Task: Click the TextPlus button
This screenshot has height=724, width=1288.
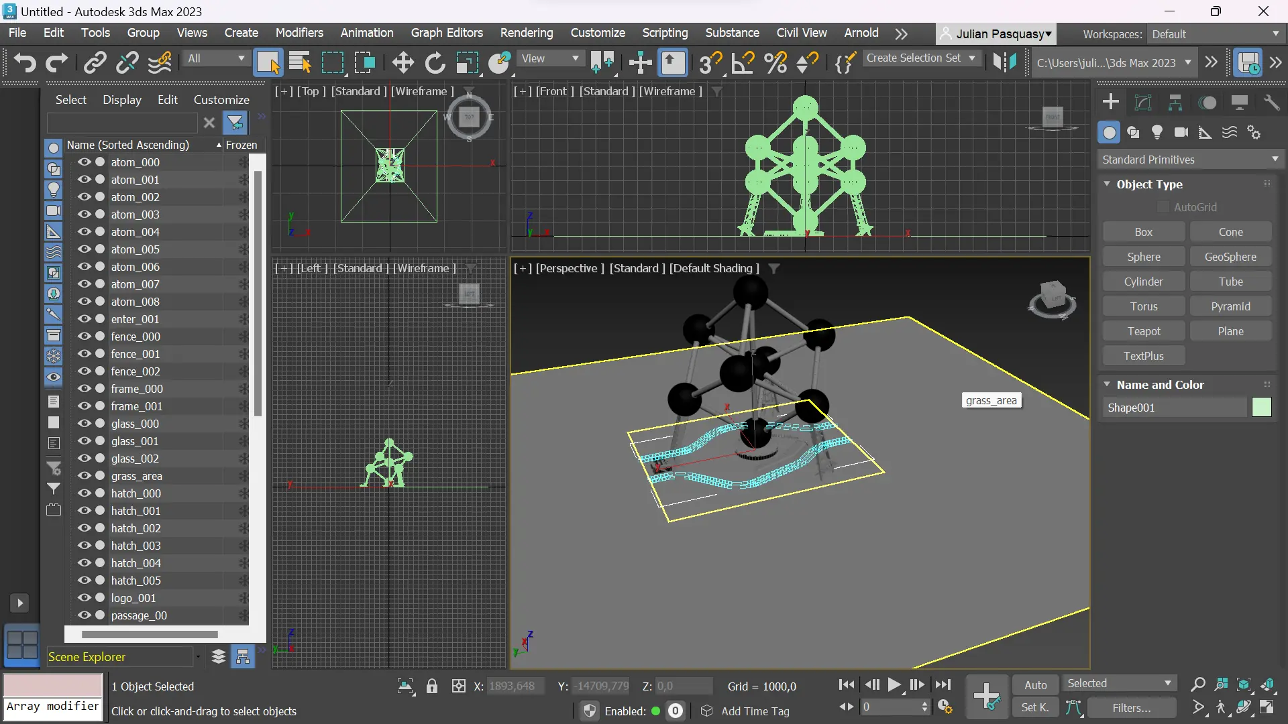Action: 1144,356
